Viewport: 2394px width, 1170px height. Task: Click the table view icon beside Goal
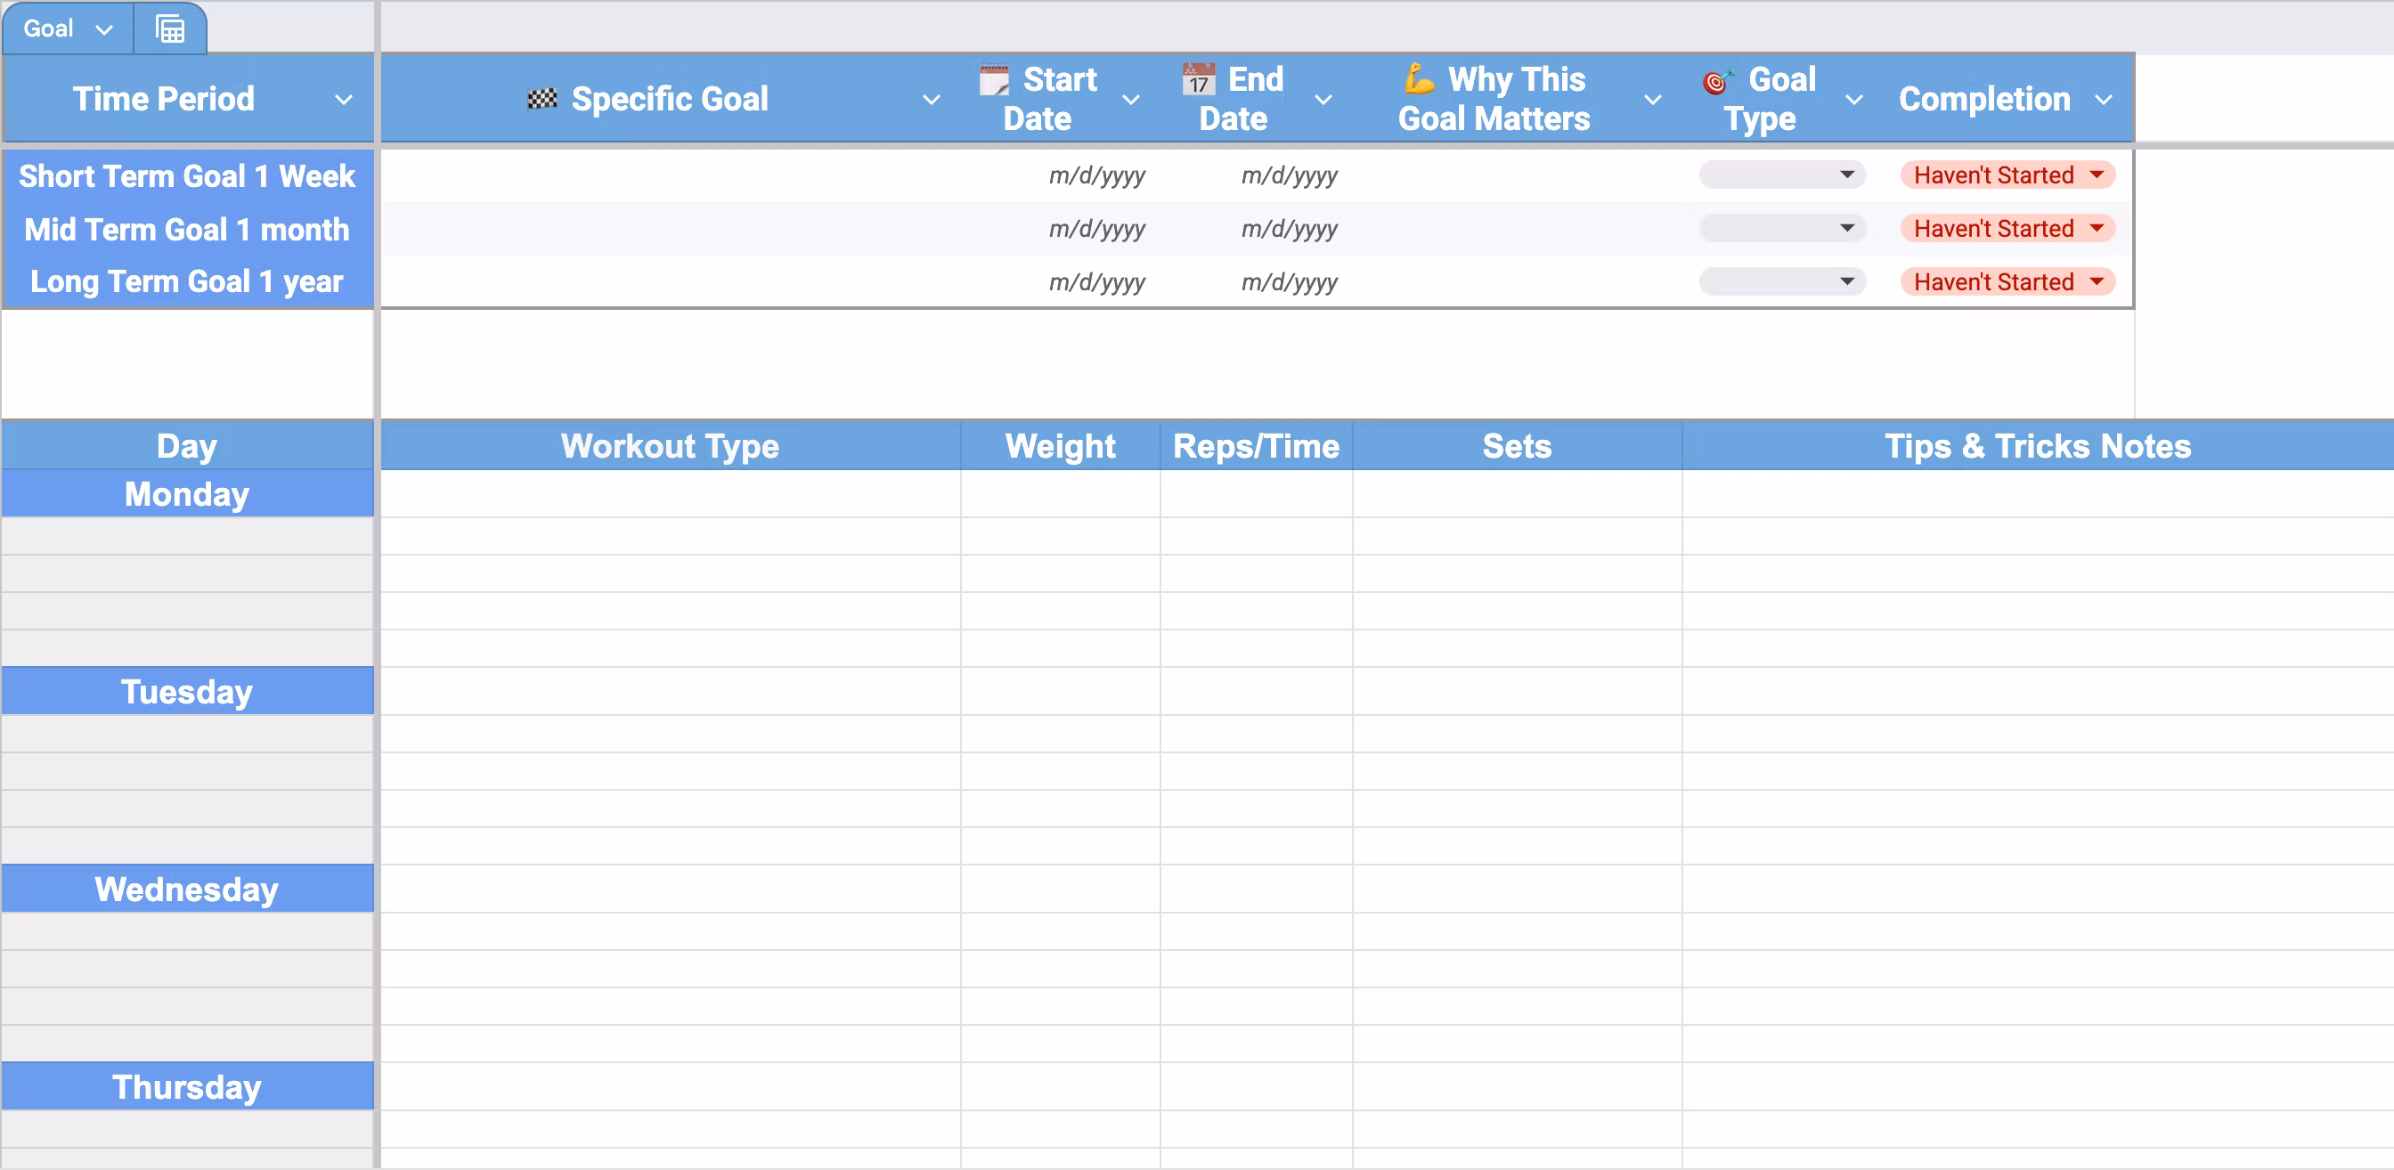[x=169, y=28]
